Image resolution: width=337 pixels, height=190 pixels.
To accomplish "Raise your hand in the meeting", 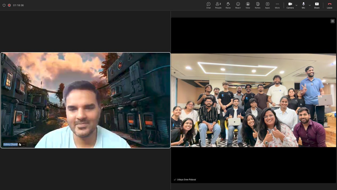I will [228, 5].
